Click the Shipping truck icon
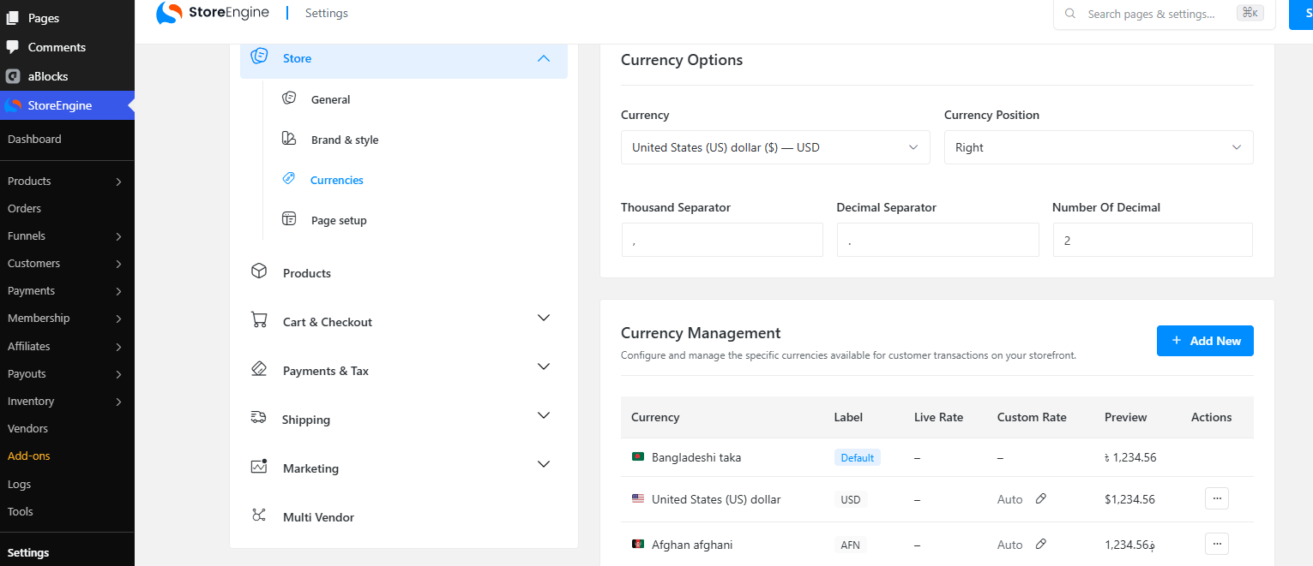The height and width of the screenshot is (566, 1313). pos(258,418)
